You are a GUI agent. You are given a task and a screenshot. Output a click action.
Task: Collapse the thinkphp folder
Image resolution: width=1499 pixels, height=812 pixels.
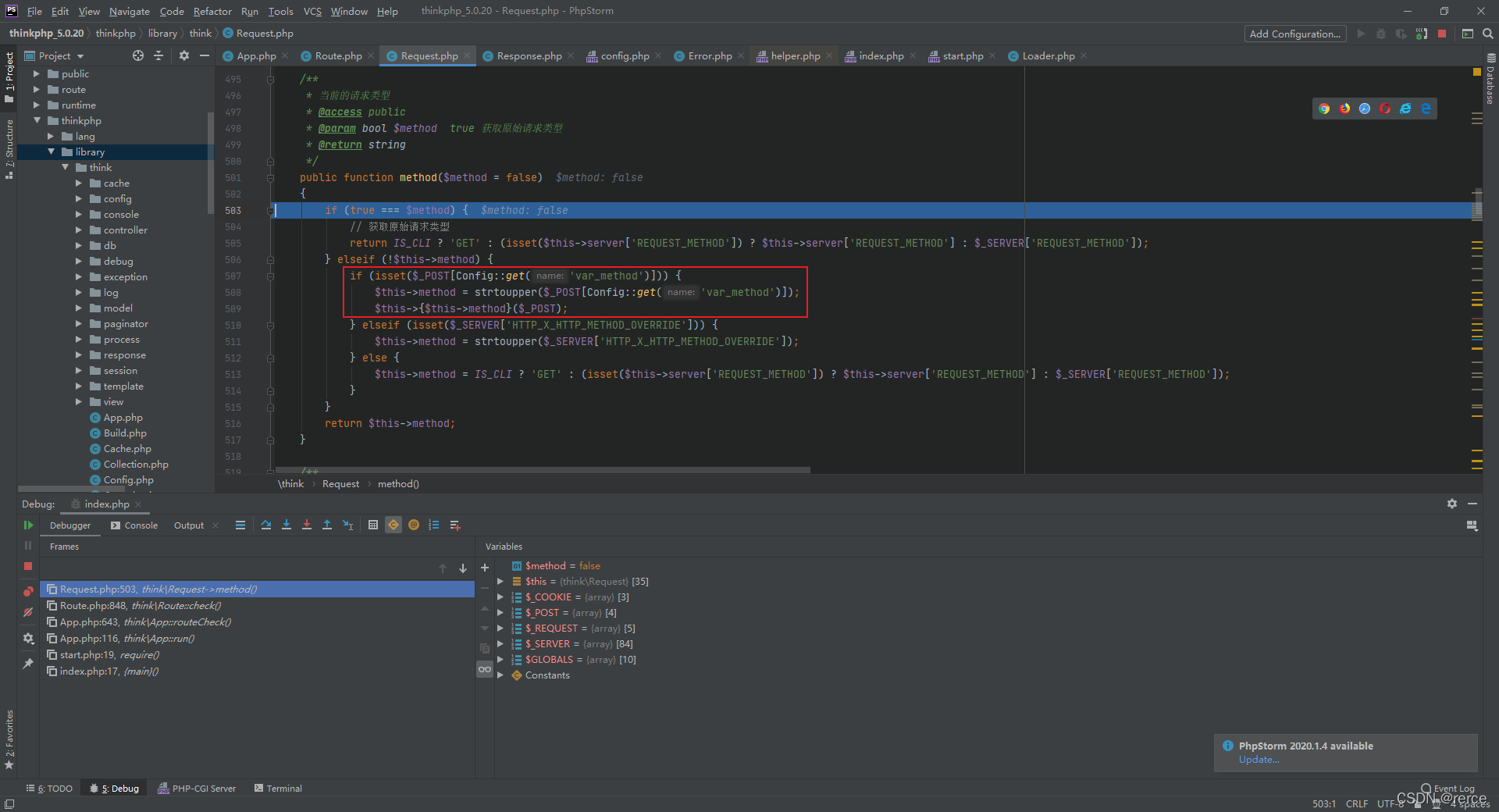point(37,121)
